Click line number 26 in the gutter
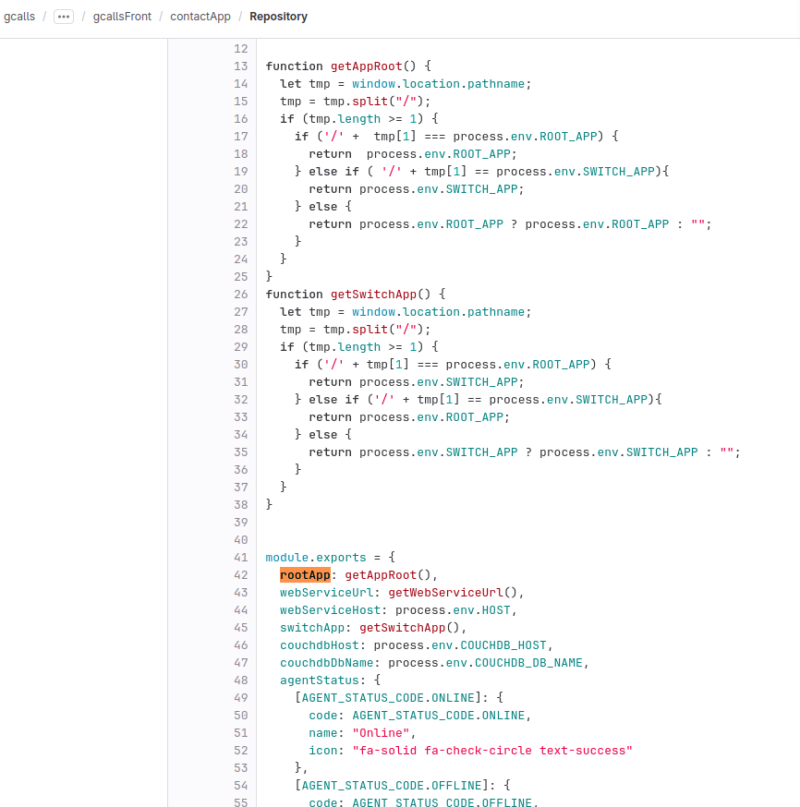Image resolution: width=800 pixels, height=807 pixels. coord(241,295)
